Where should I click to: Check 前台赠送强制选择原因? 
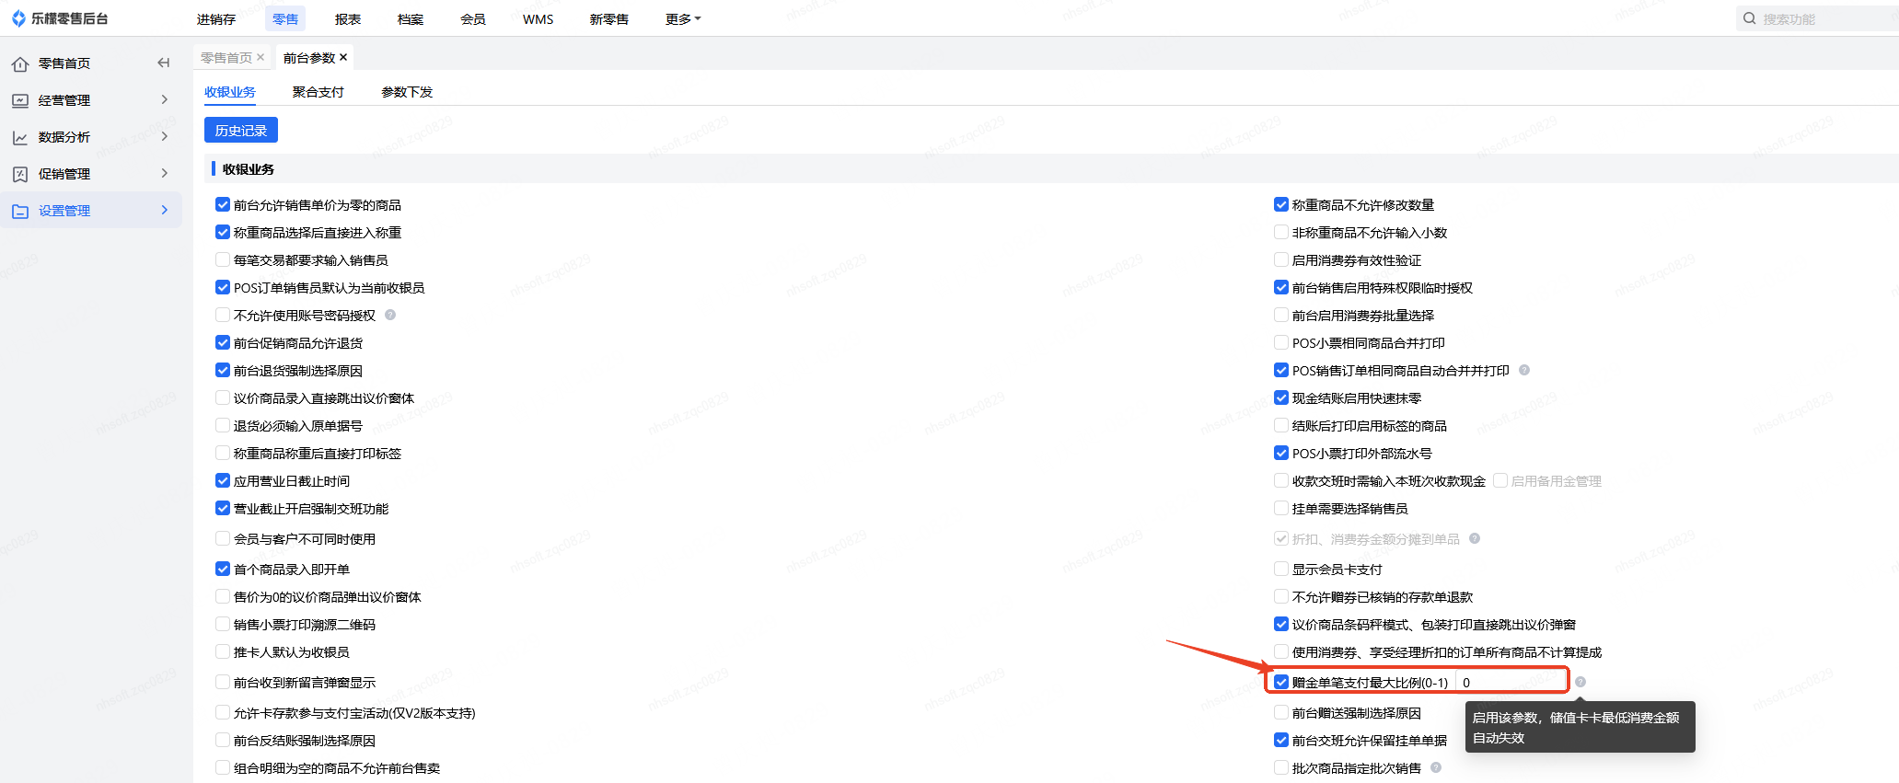point(1281,712)
